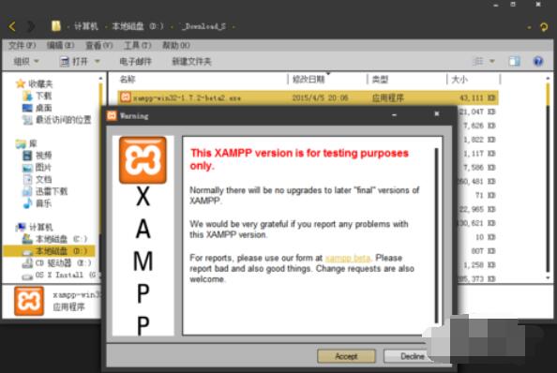The width and height of the screenshot is (557, 373).
Task: Sort by 大小 column header
Action: 459,79
